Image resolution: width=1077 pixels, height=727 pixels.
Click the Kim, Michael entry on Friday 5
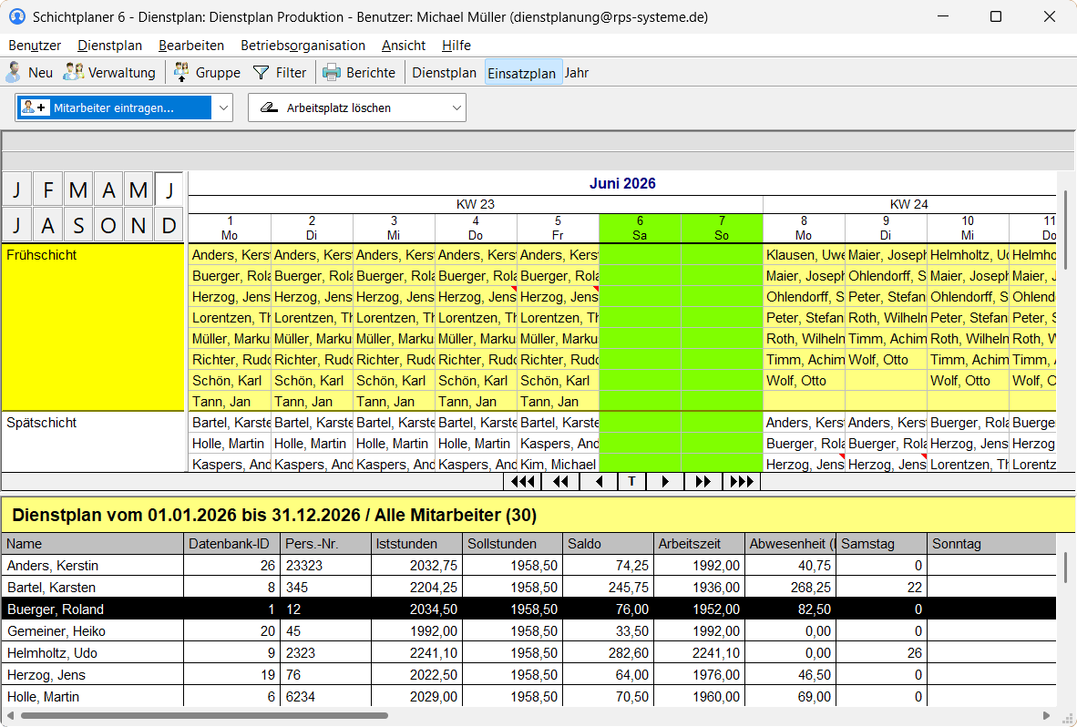(559, 465)
